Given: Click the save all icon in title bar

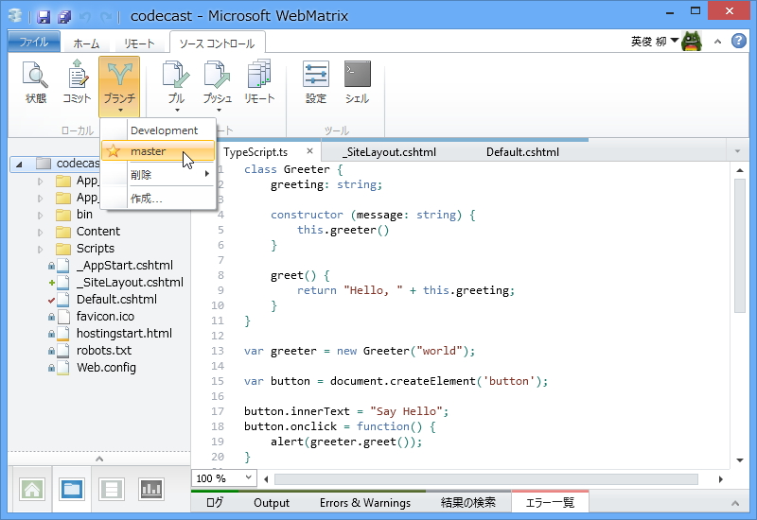Looking at the screenshot, I should click(x=64, y=17).
